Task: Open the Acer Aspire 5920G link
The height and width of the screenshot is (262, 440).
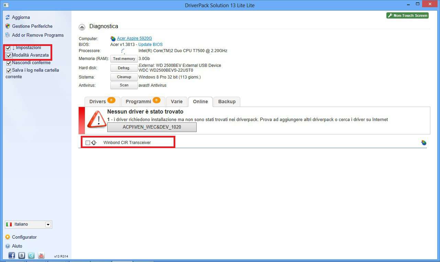Action: pyautogui.click(x=134, y=38)
